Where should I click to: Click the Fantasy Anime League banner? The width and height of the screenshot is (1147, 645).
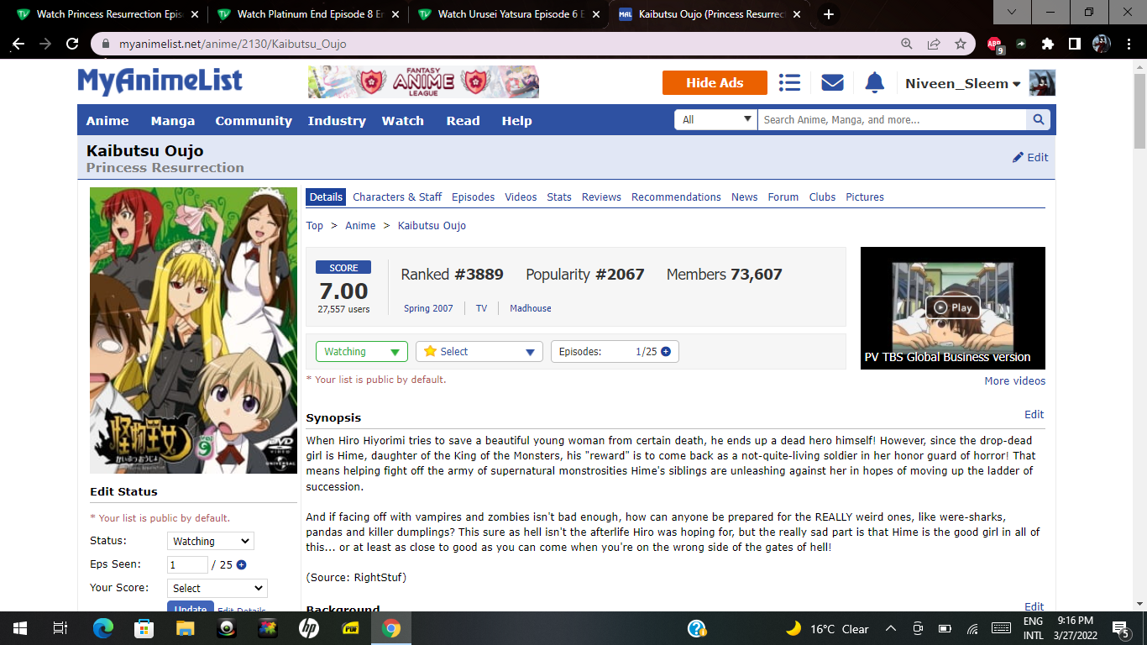click(x=424, y=82)
